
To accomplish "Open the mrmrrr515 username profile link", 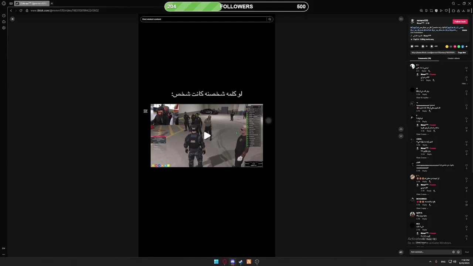I will coord(422,20).
